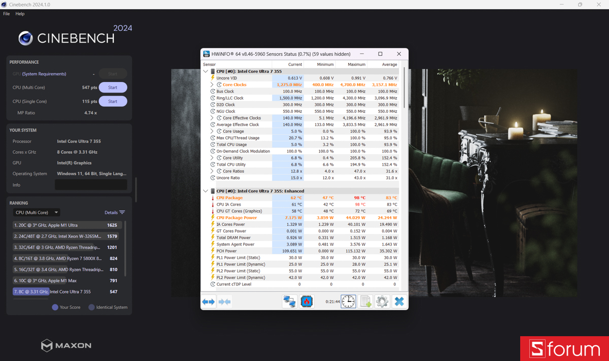Image resolution: width=609 pixels, height=361 pixels.
Task: Open the CPU (Multi Core) ranking dropdown
Action: point(37,213)
